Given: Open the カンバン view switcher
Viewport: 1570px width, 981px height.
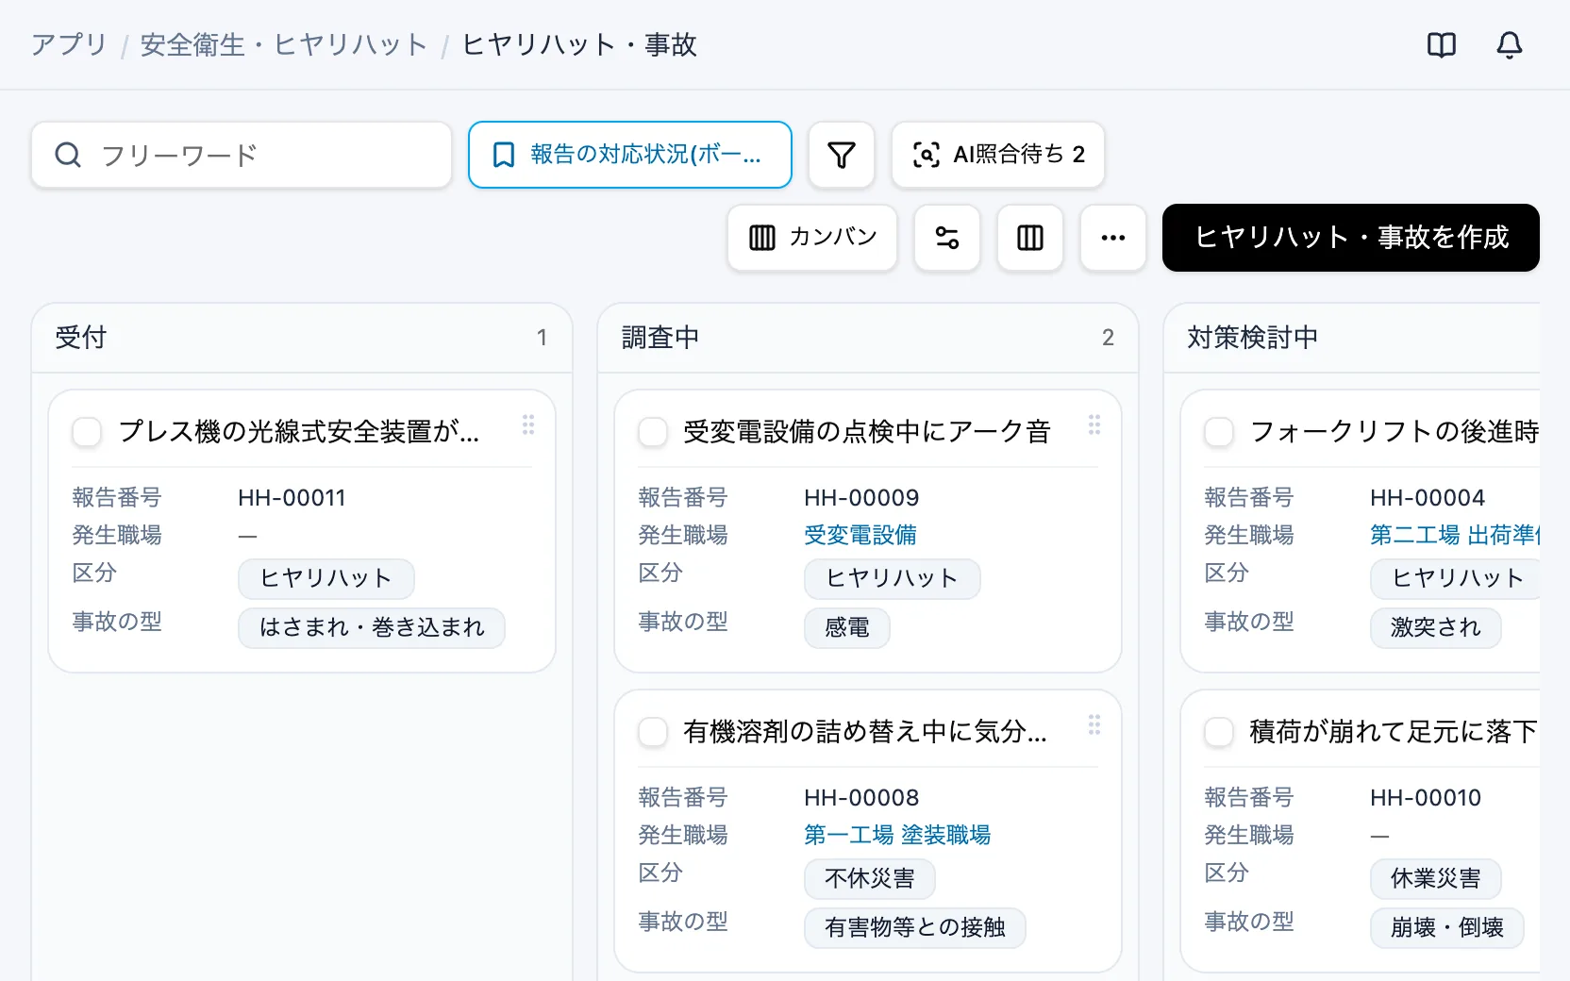Looking at the screenshot, I should click(812, 238).
